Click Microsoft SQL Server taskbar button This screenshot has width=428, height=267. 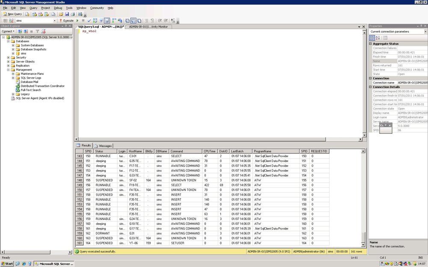tap(54, 264)
